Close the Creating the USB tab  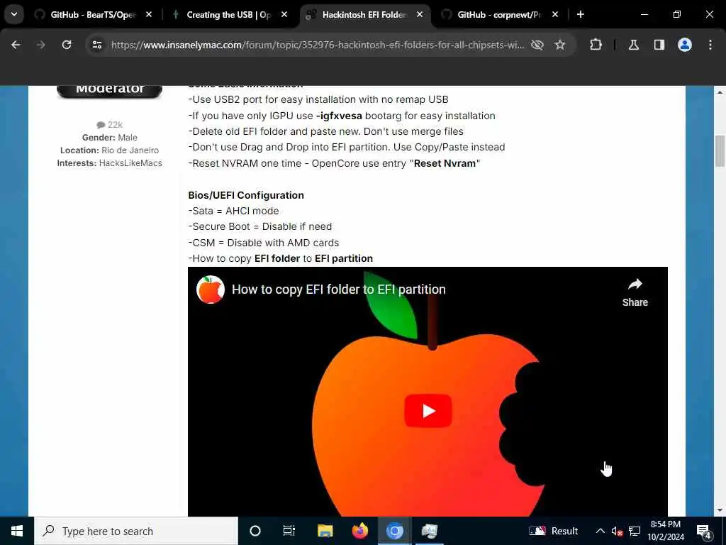[x=284, y=15]
